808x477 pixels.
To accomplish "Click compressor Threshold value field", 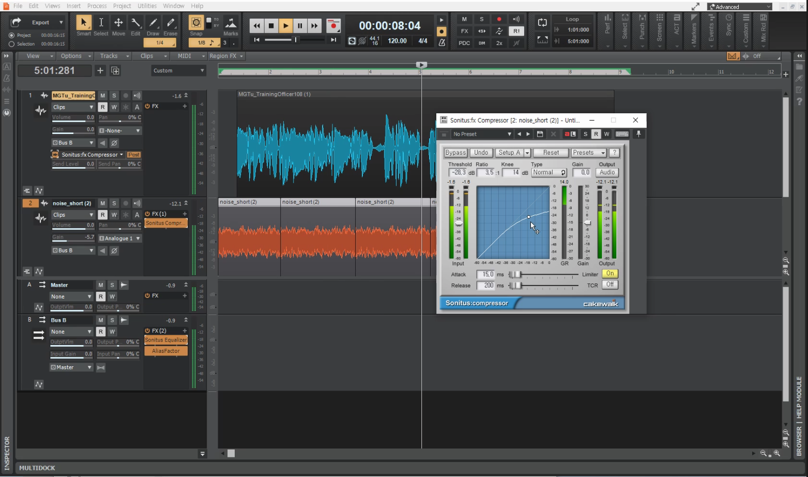I will tap(458, 173).
